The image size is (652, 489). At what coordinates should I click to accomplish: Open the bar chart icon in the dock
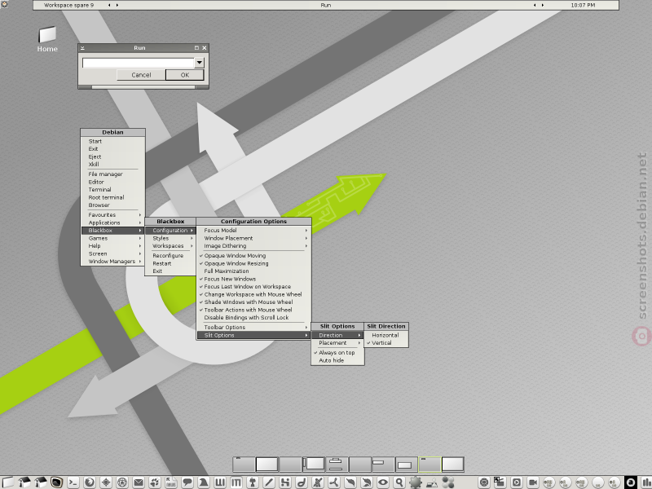[646, 482]
